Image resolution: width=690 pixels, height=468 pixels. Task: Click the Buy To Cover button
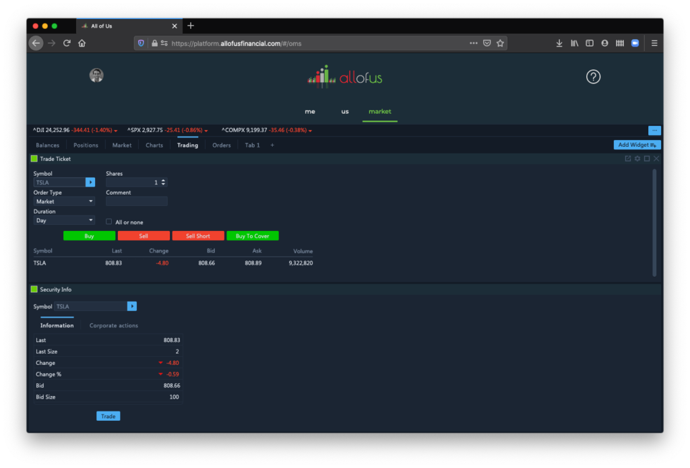tap(253, 236)
